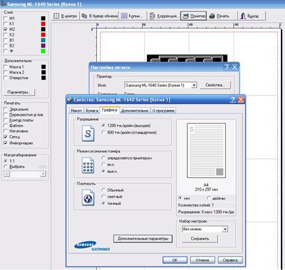This screenshot has width=285, height=270.
Task: Click the Разрешение S page icon
Action: click(x=88, y=134)
